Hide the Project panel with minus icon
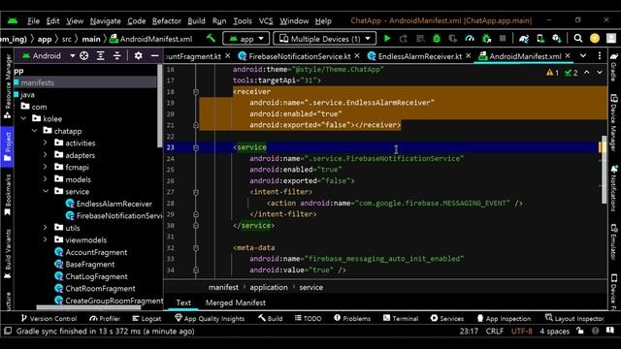Viewport: 621px width, 349px height. click(x=154, y=56)
